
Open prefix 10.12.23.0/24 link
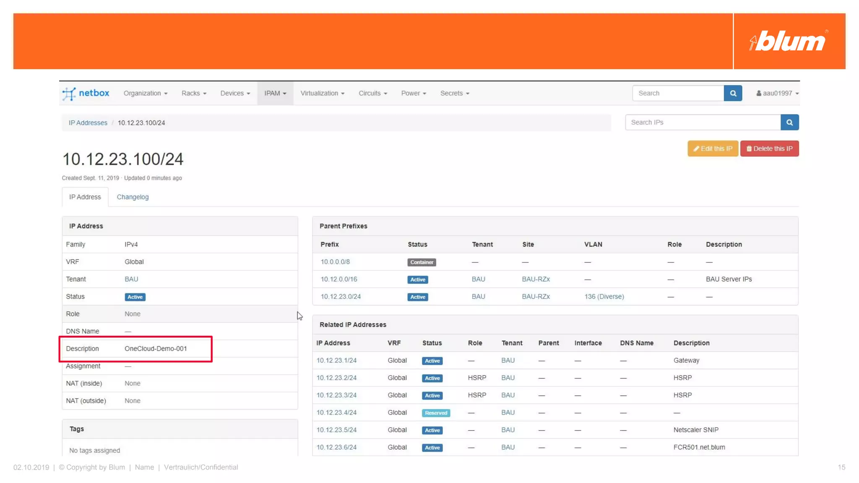pyautogui.click(x=341, y=296)
